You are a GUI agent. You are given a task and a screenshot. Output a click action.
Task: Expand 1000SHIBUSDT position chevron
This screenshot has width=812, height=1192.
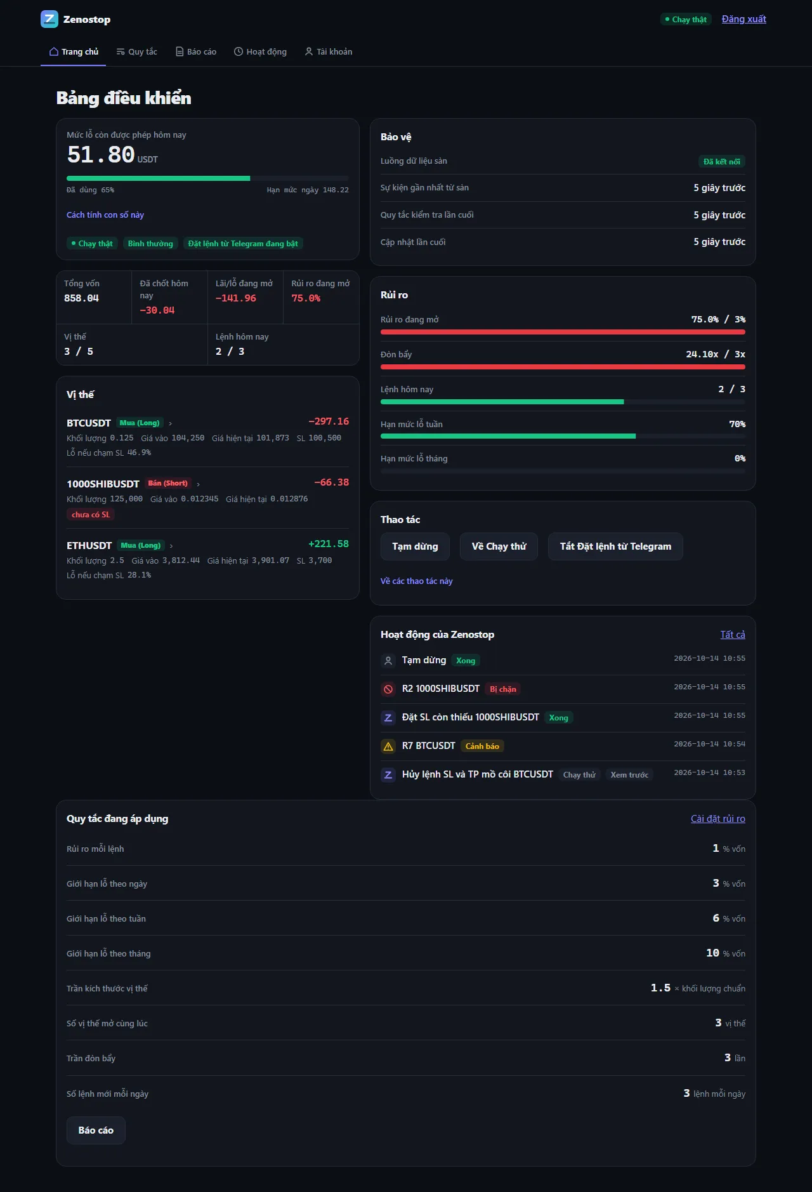(x=198, y=484)
